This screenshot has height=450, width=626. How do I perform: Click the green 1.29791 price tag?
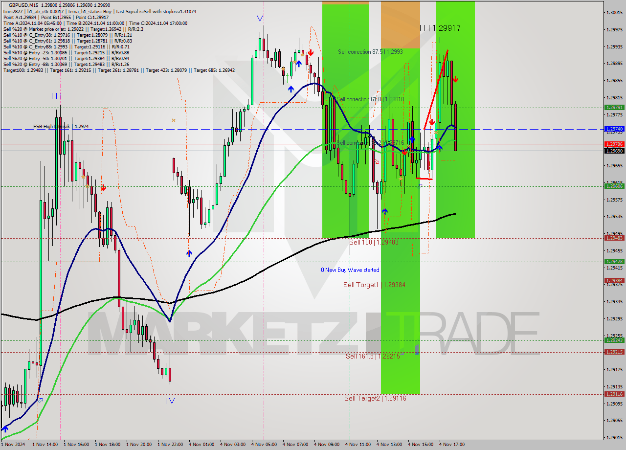[x=614, y=107]
